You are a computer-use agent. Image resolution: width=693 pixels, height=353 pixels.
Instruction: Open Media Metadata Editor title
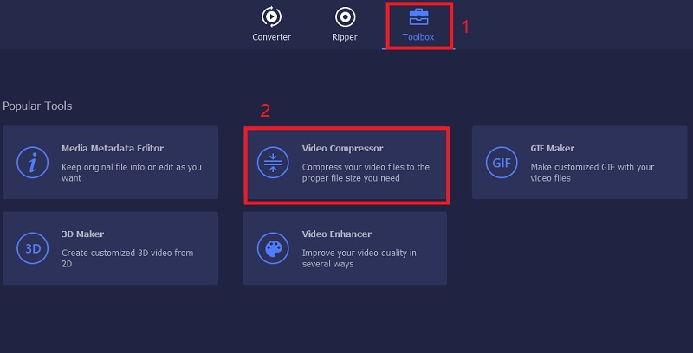pyautogui.click(x=113, y=148)
